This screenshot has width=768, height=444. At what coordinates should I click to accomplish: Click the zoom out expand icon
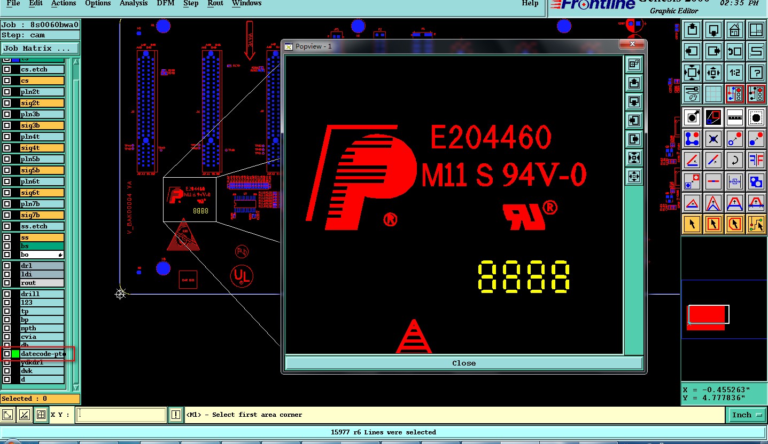(692, 73)
